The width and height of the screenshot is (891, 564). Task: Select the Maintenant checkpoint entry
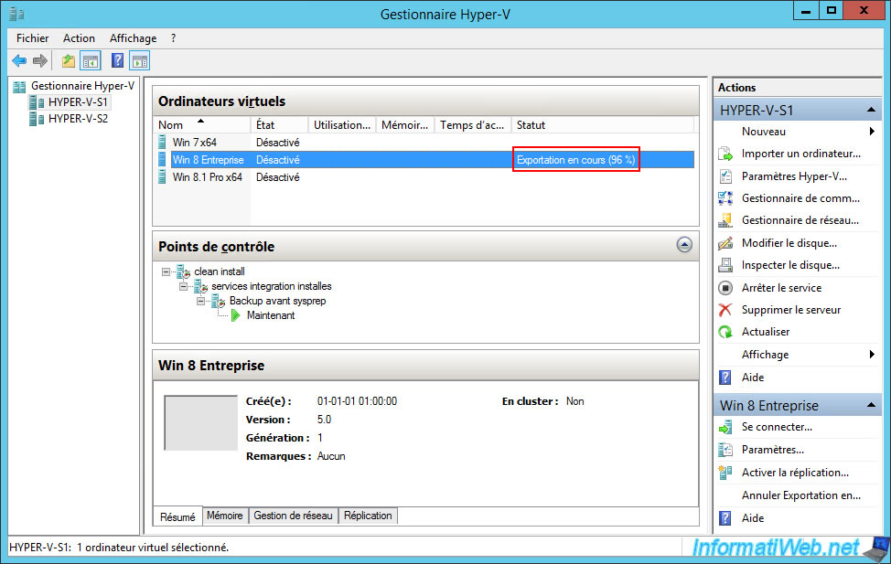pyautogui.click(x=271, y=315)
